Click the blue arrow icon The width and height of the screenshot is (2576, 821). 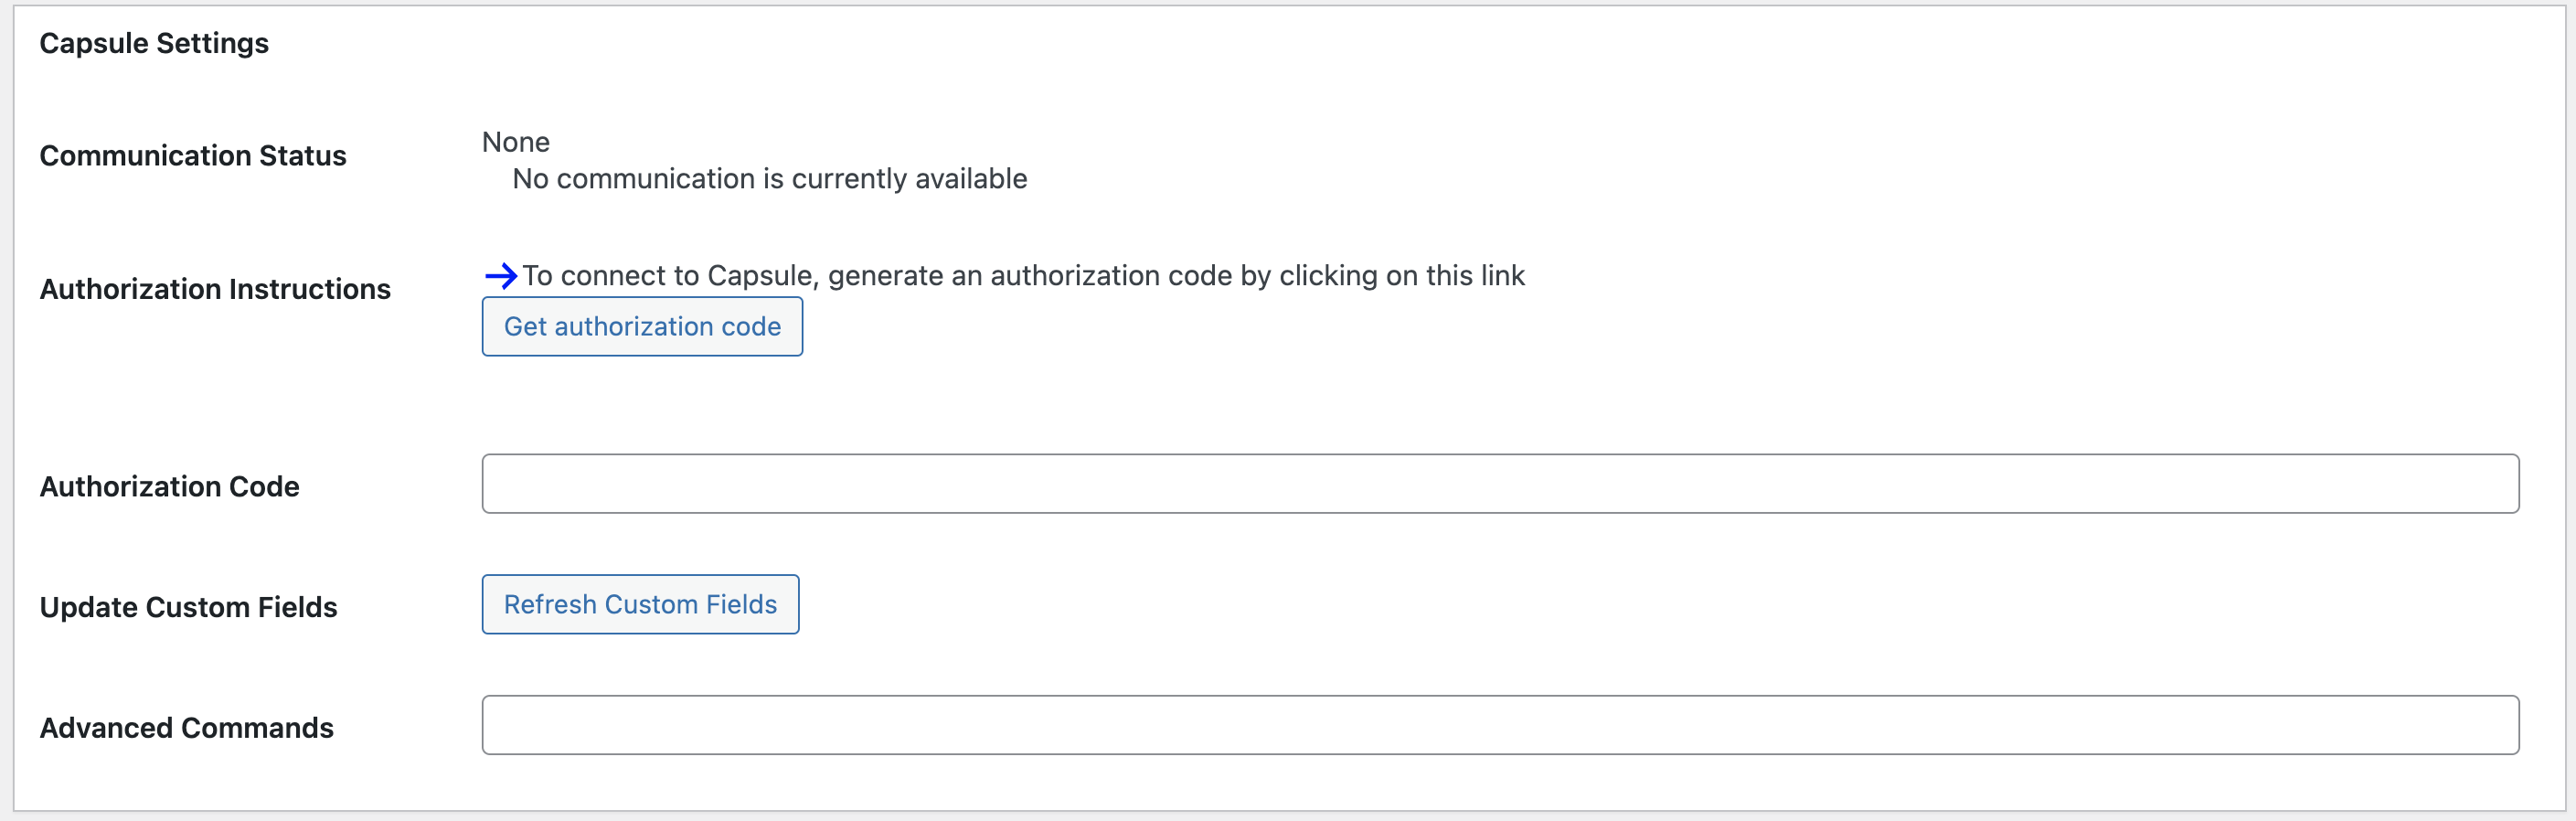pyautogui.click(x=500, y=276)
